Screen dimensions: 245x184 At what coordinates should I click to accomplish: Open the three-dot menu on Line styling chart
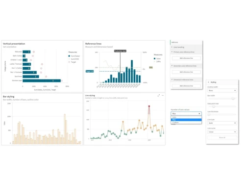(x=163, y=95)
